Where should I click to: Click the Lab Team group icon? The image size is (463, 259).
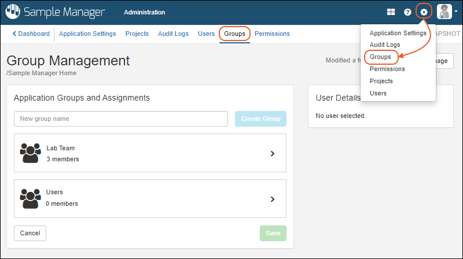click(30, 153)
